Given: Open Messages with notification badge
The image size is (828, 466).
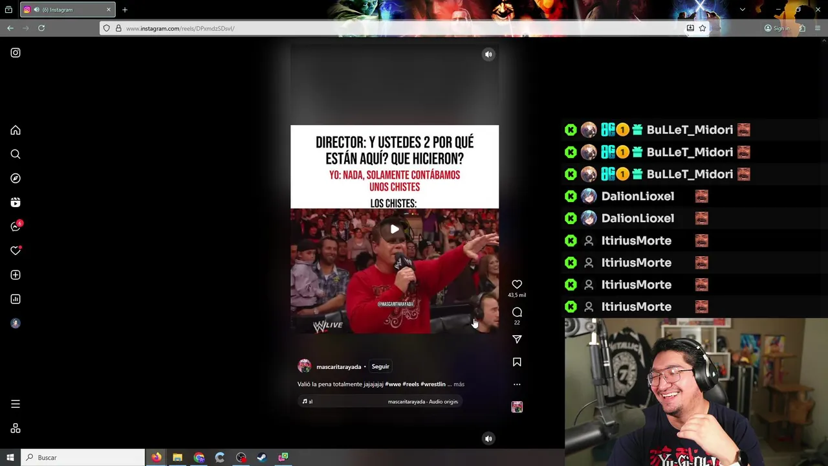Looking at the screenshot, I should pyautogui.click(x=16, y=226).
